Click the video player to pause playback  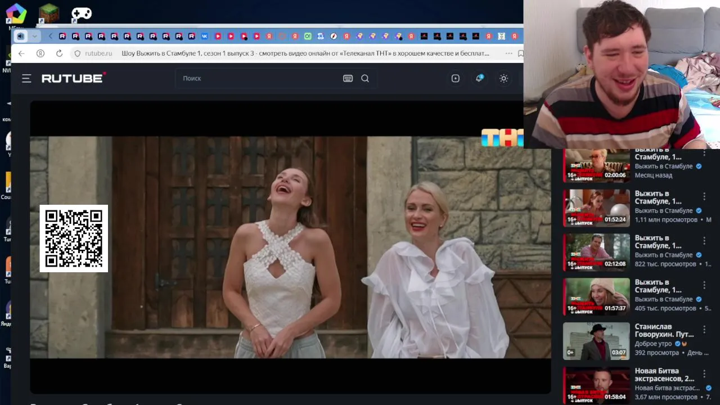click(x=290, y=247)
